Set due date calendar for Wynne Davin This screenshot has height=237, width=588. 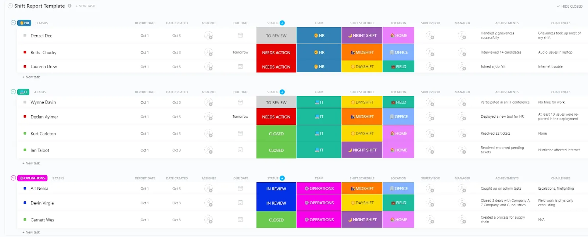[240, 102]
